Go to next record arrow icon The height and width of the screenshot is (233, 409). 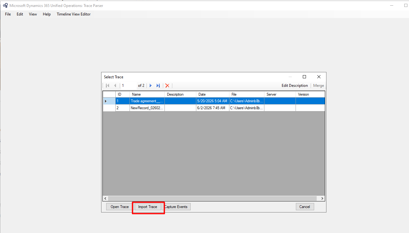(151, 86)
